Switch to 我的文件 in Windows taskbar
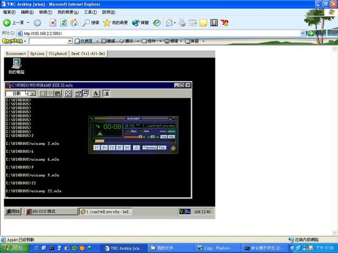Viewport: 338px width, 253px height. click(170, 248)
